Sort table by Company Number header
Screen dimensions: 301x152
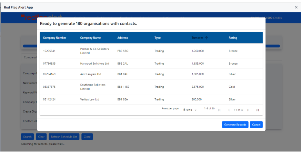(54, 38)
